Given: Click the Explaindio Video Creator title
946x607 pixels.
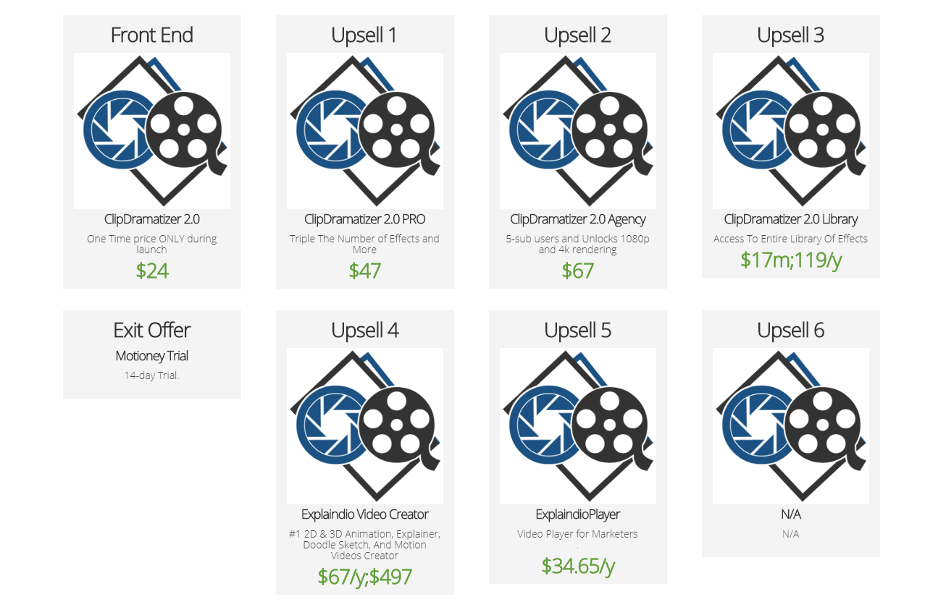Looking at the screenshot, I should [x=365, y=514].
